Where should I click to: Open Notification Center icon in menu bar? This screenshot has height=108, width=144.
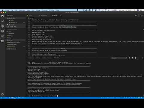click(x=141, y=10)
